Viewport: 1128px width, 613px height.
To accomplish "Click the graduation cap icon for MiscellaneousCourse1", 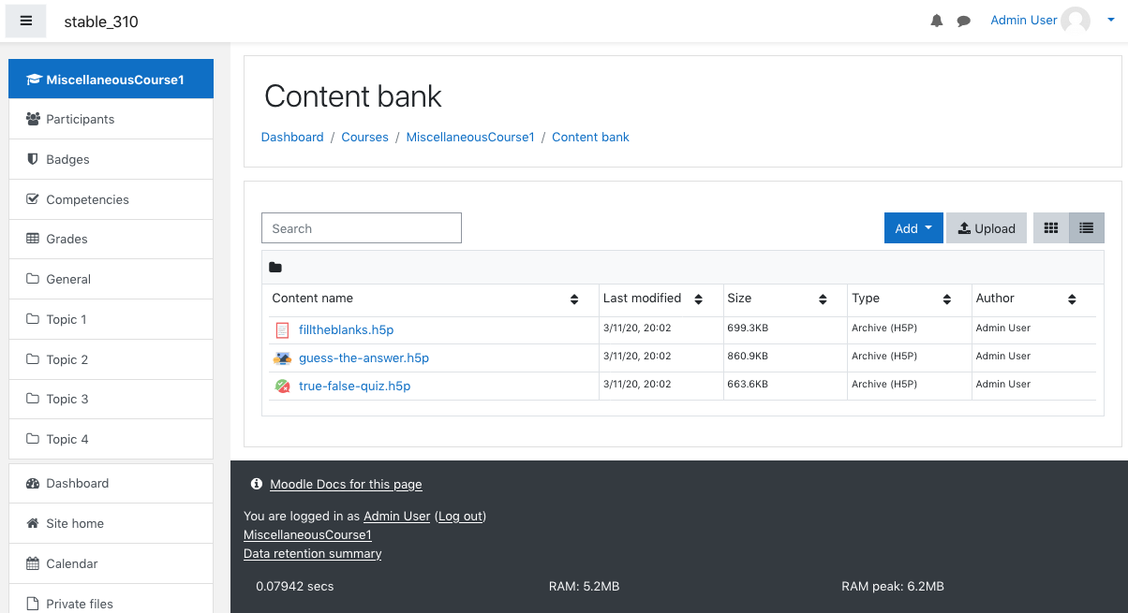I will pyautogui.click(x=34, y=80).
